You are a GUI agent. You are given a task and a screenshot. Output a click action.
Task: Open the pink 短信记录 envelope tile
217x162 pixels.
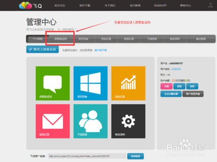point(53,121)
